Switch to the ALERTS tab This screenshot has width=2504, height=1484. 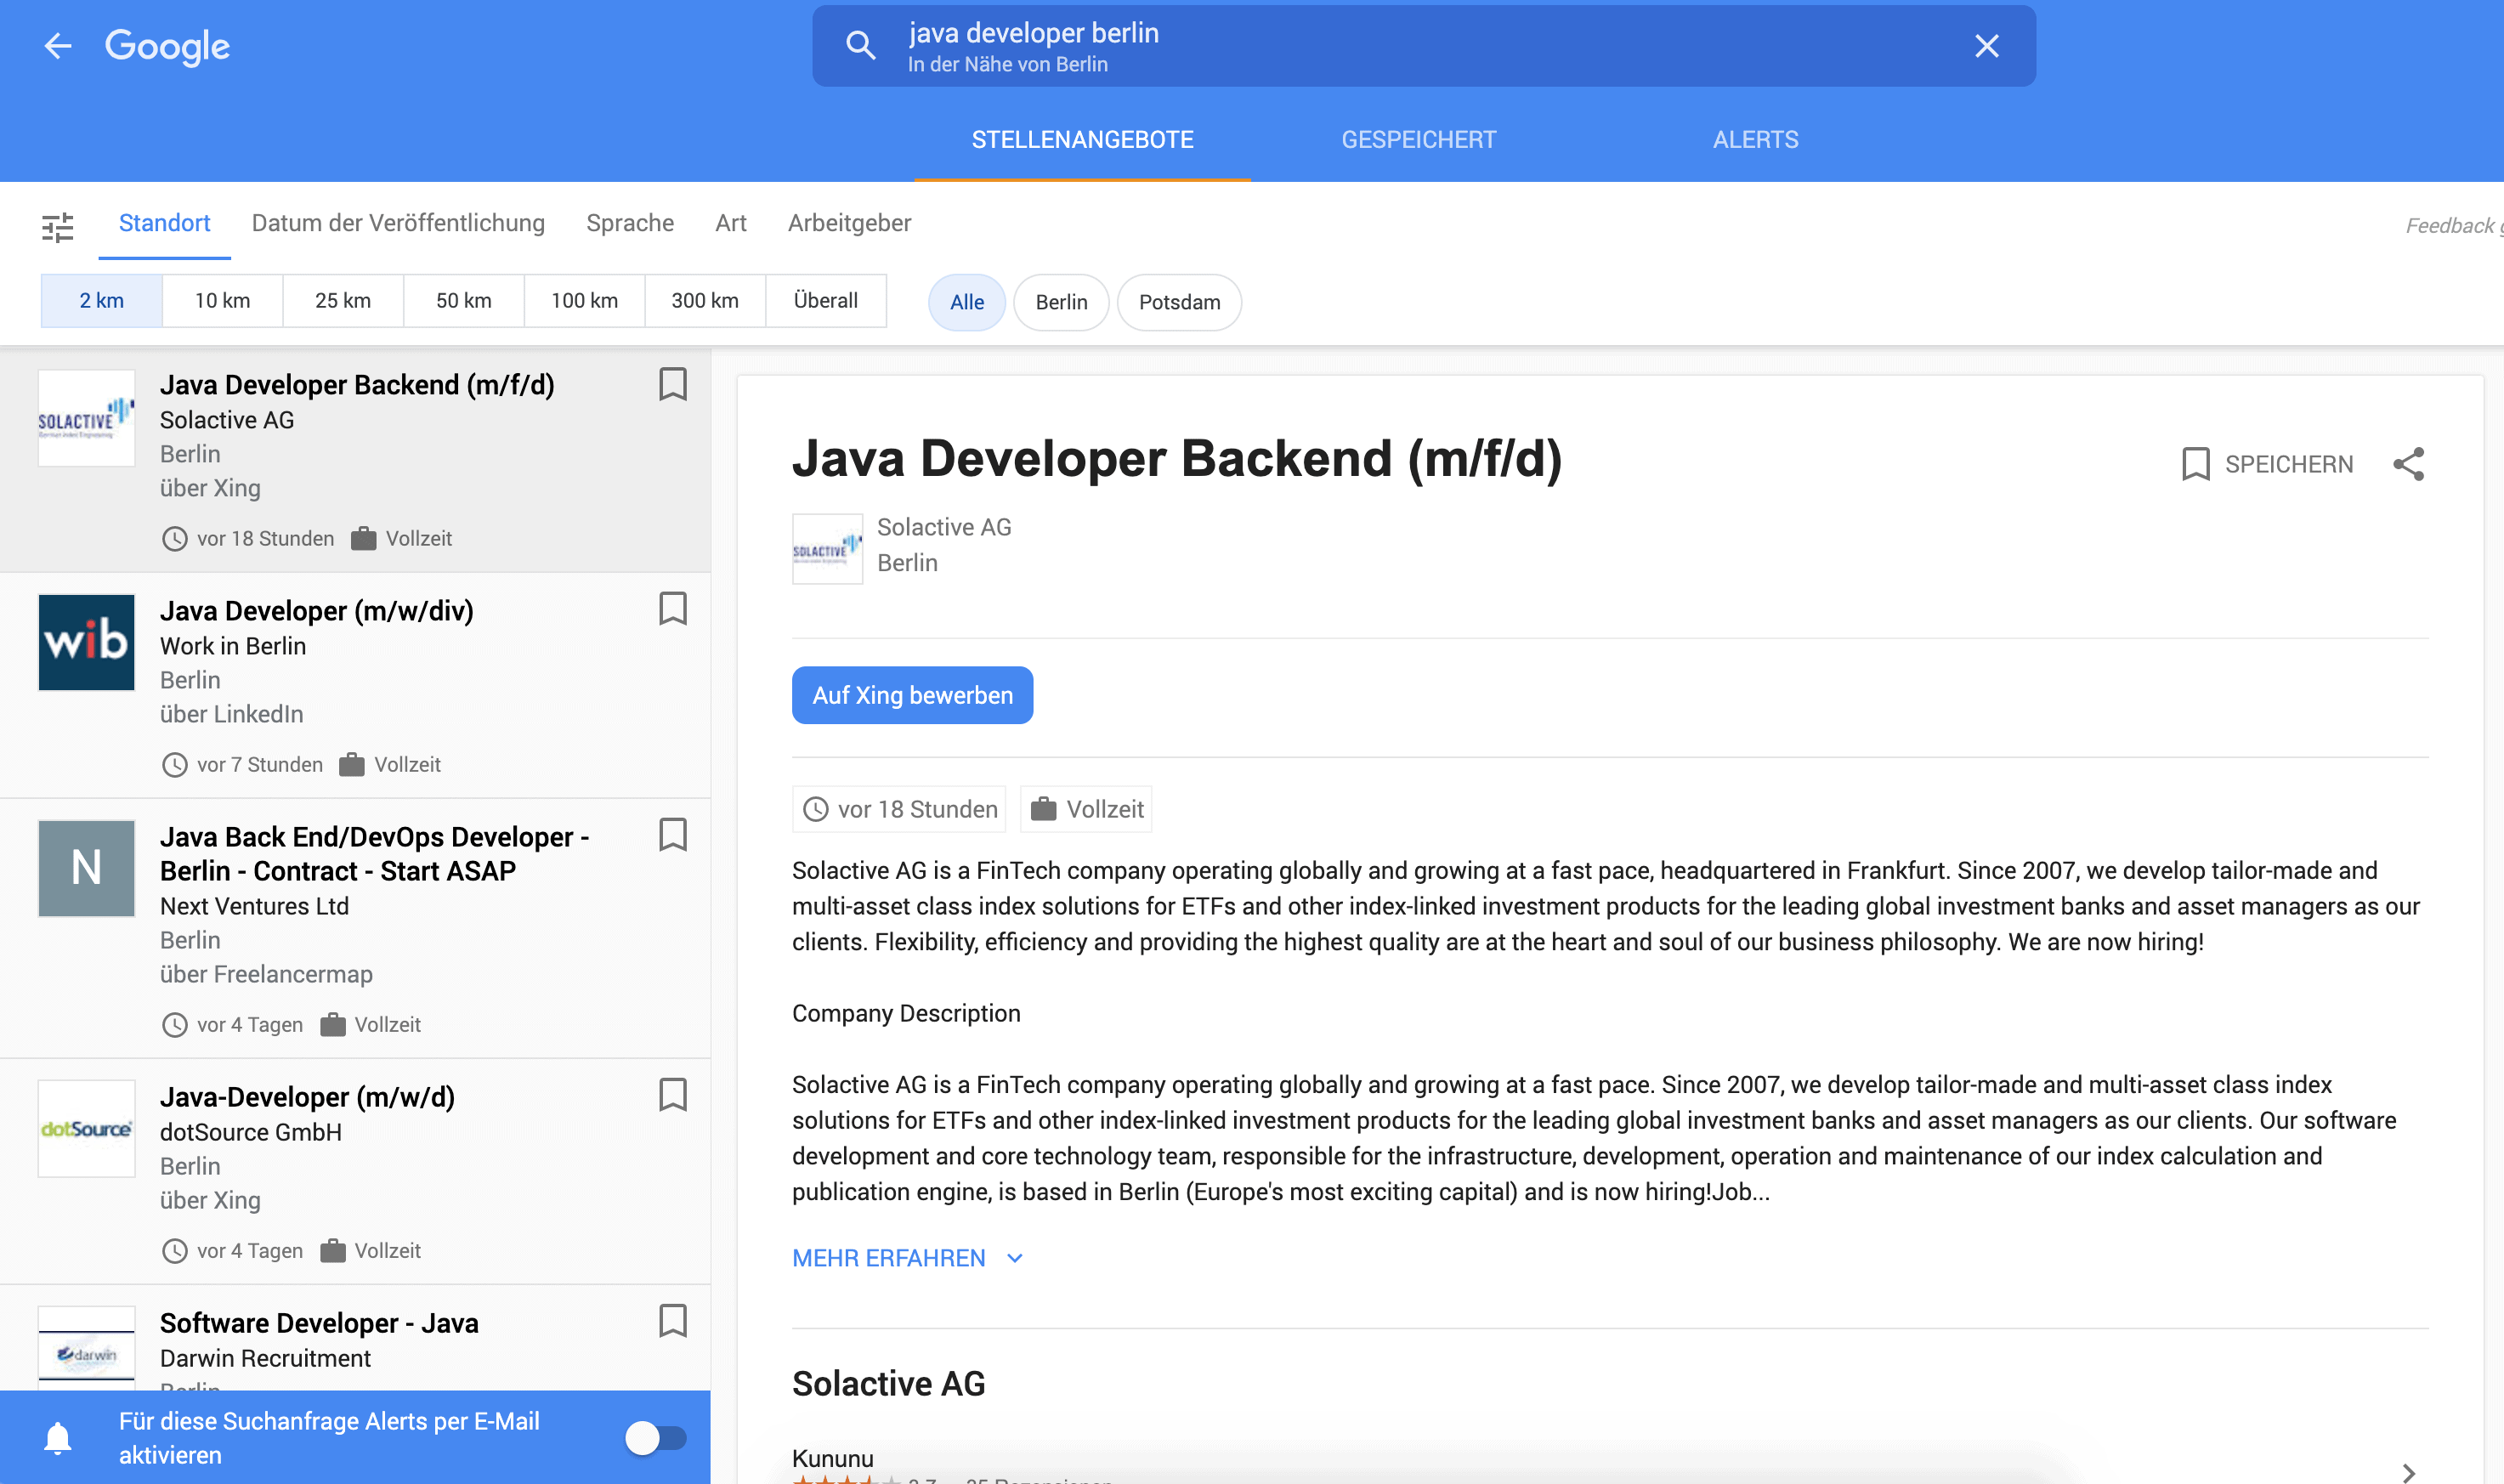pyautogui.click(x=1755, y=140)
